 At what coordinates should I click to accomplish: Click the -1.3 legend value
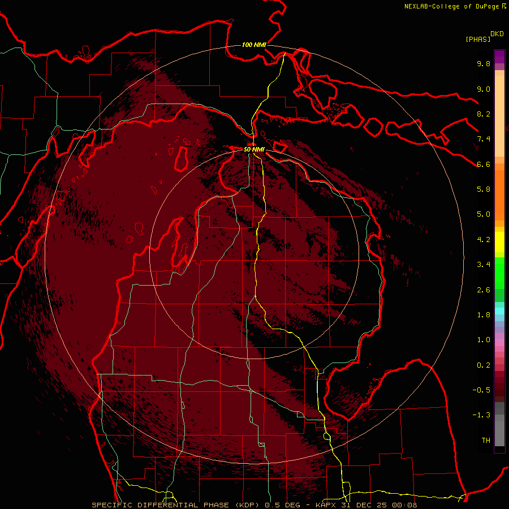pyautogui.click(x=481, y=415)
